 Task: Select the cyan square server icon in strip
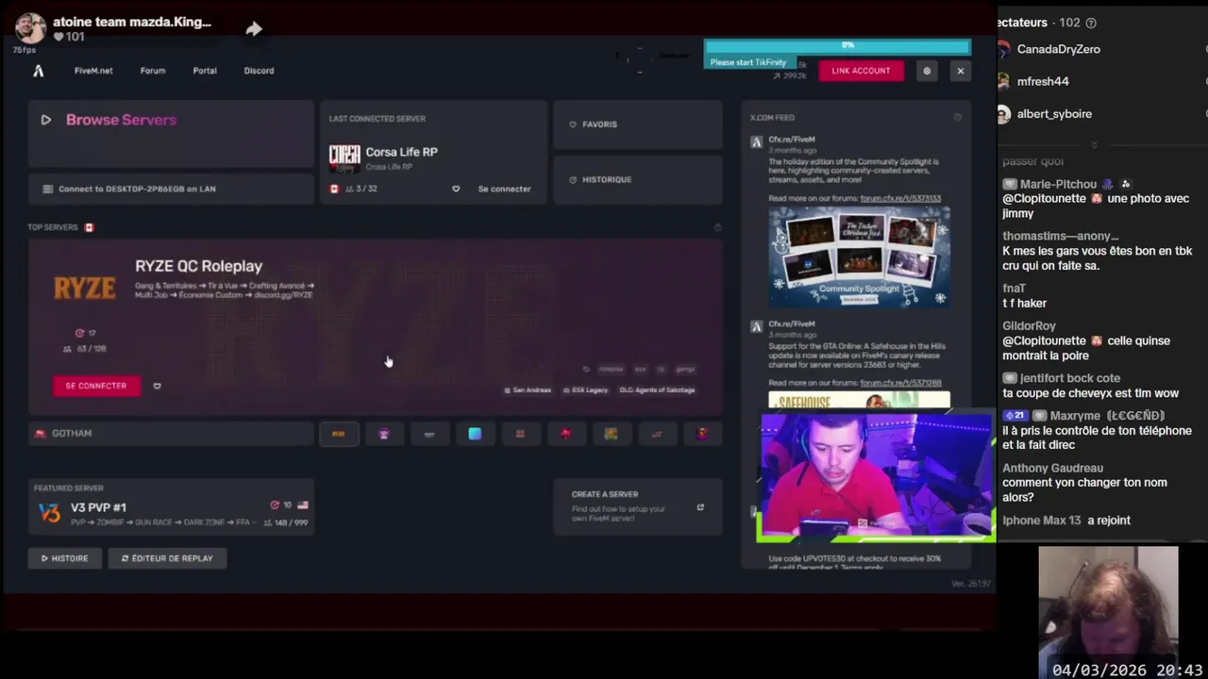(475, 434)
